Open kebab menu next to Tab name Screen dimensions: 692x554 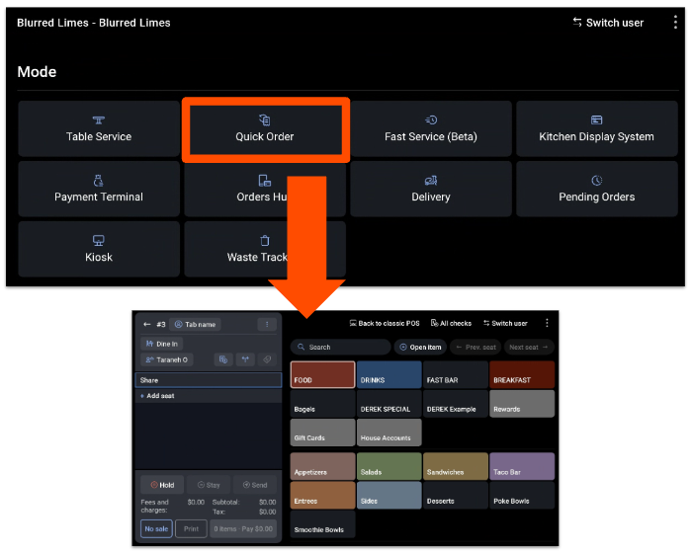pos(265,324)
